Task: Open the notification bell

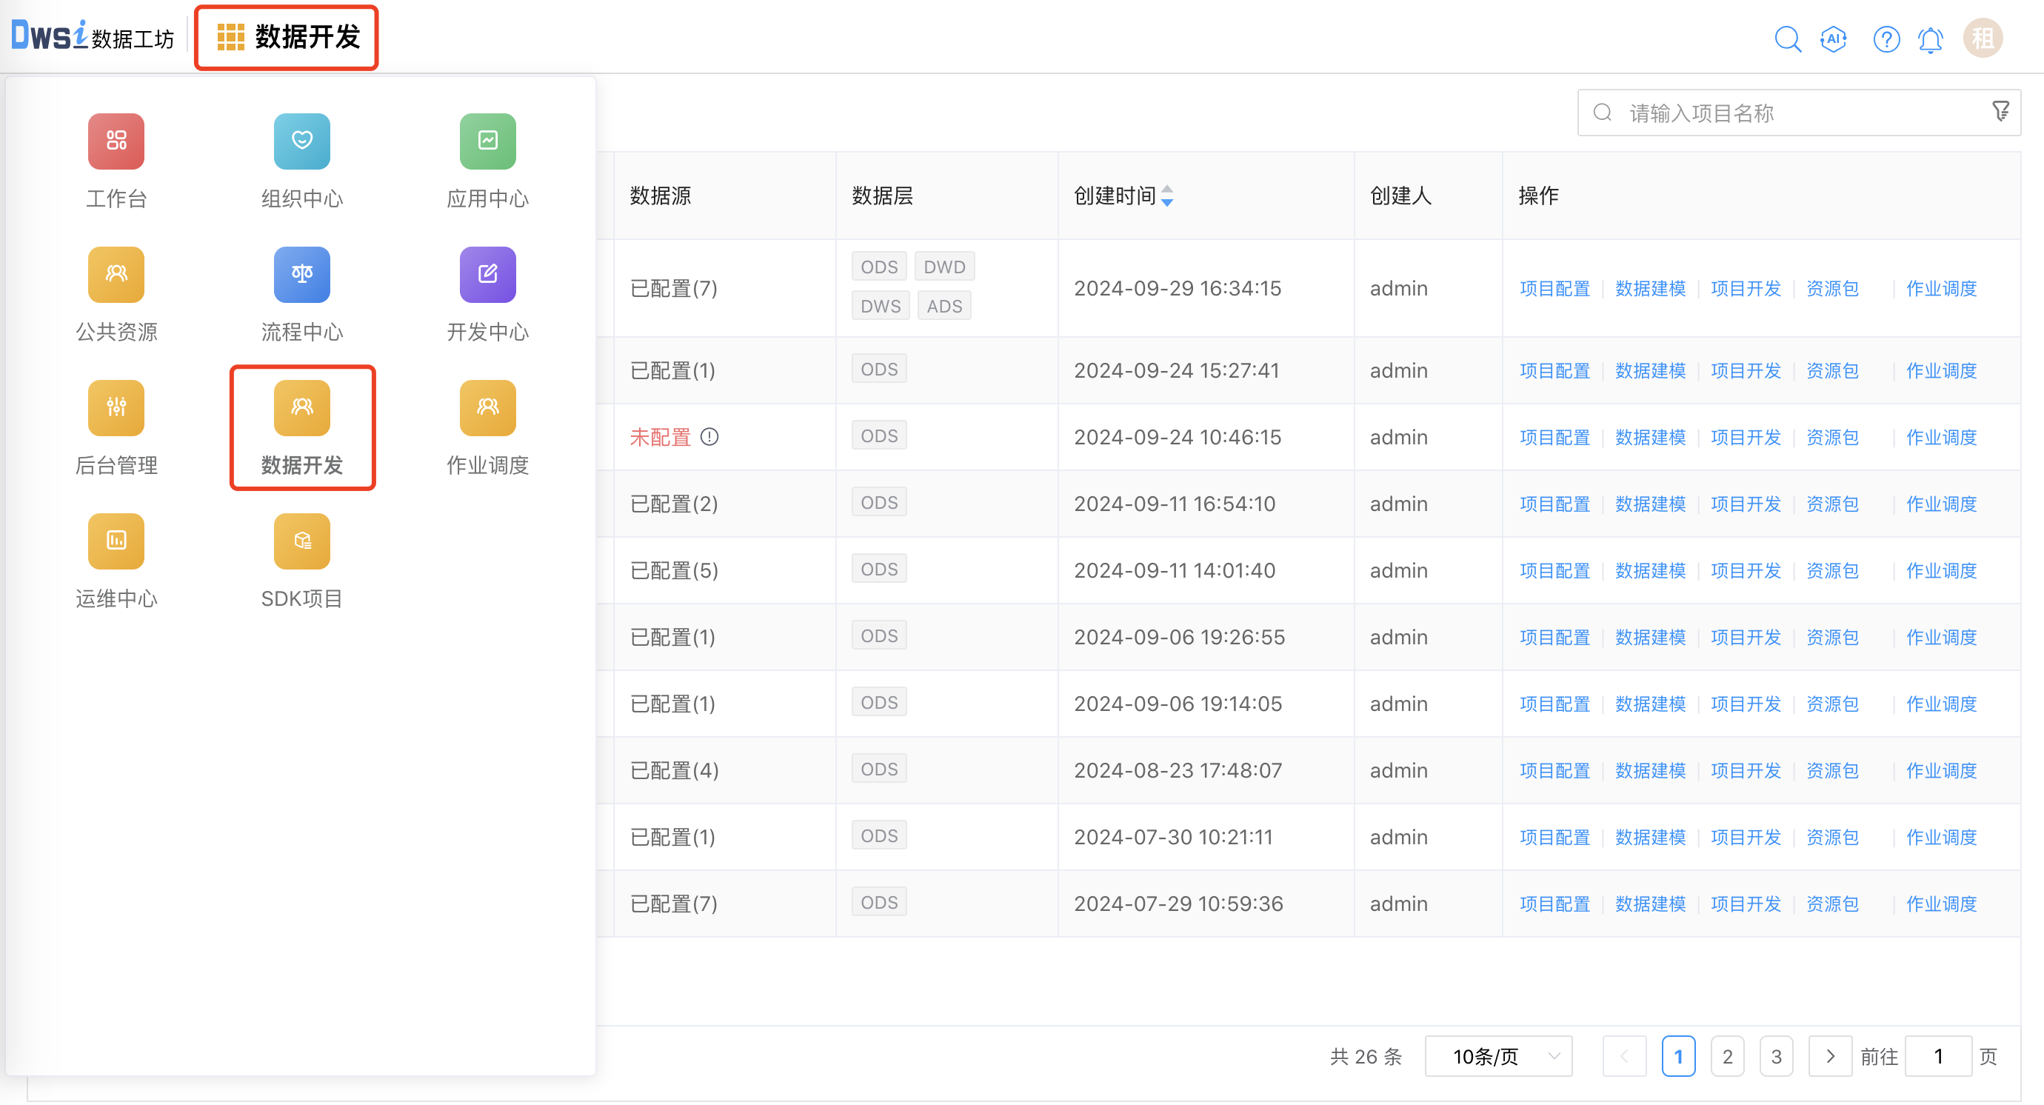Action: [x=1931, y=38]
